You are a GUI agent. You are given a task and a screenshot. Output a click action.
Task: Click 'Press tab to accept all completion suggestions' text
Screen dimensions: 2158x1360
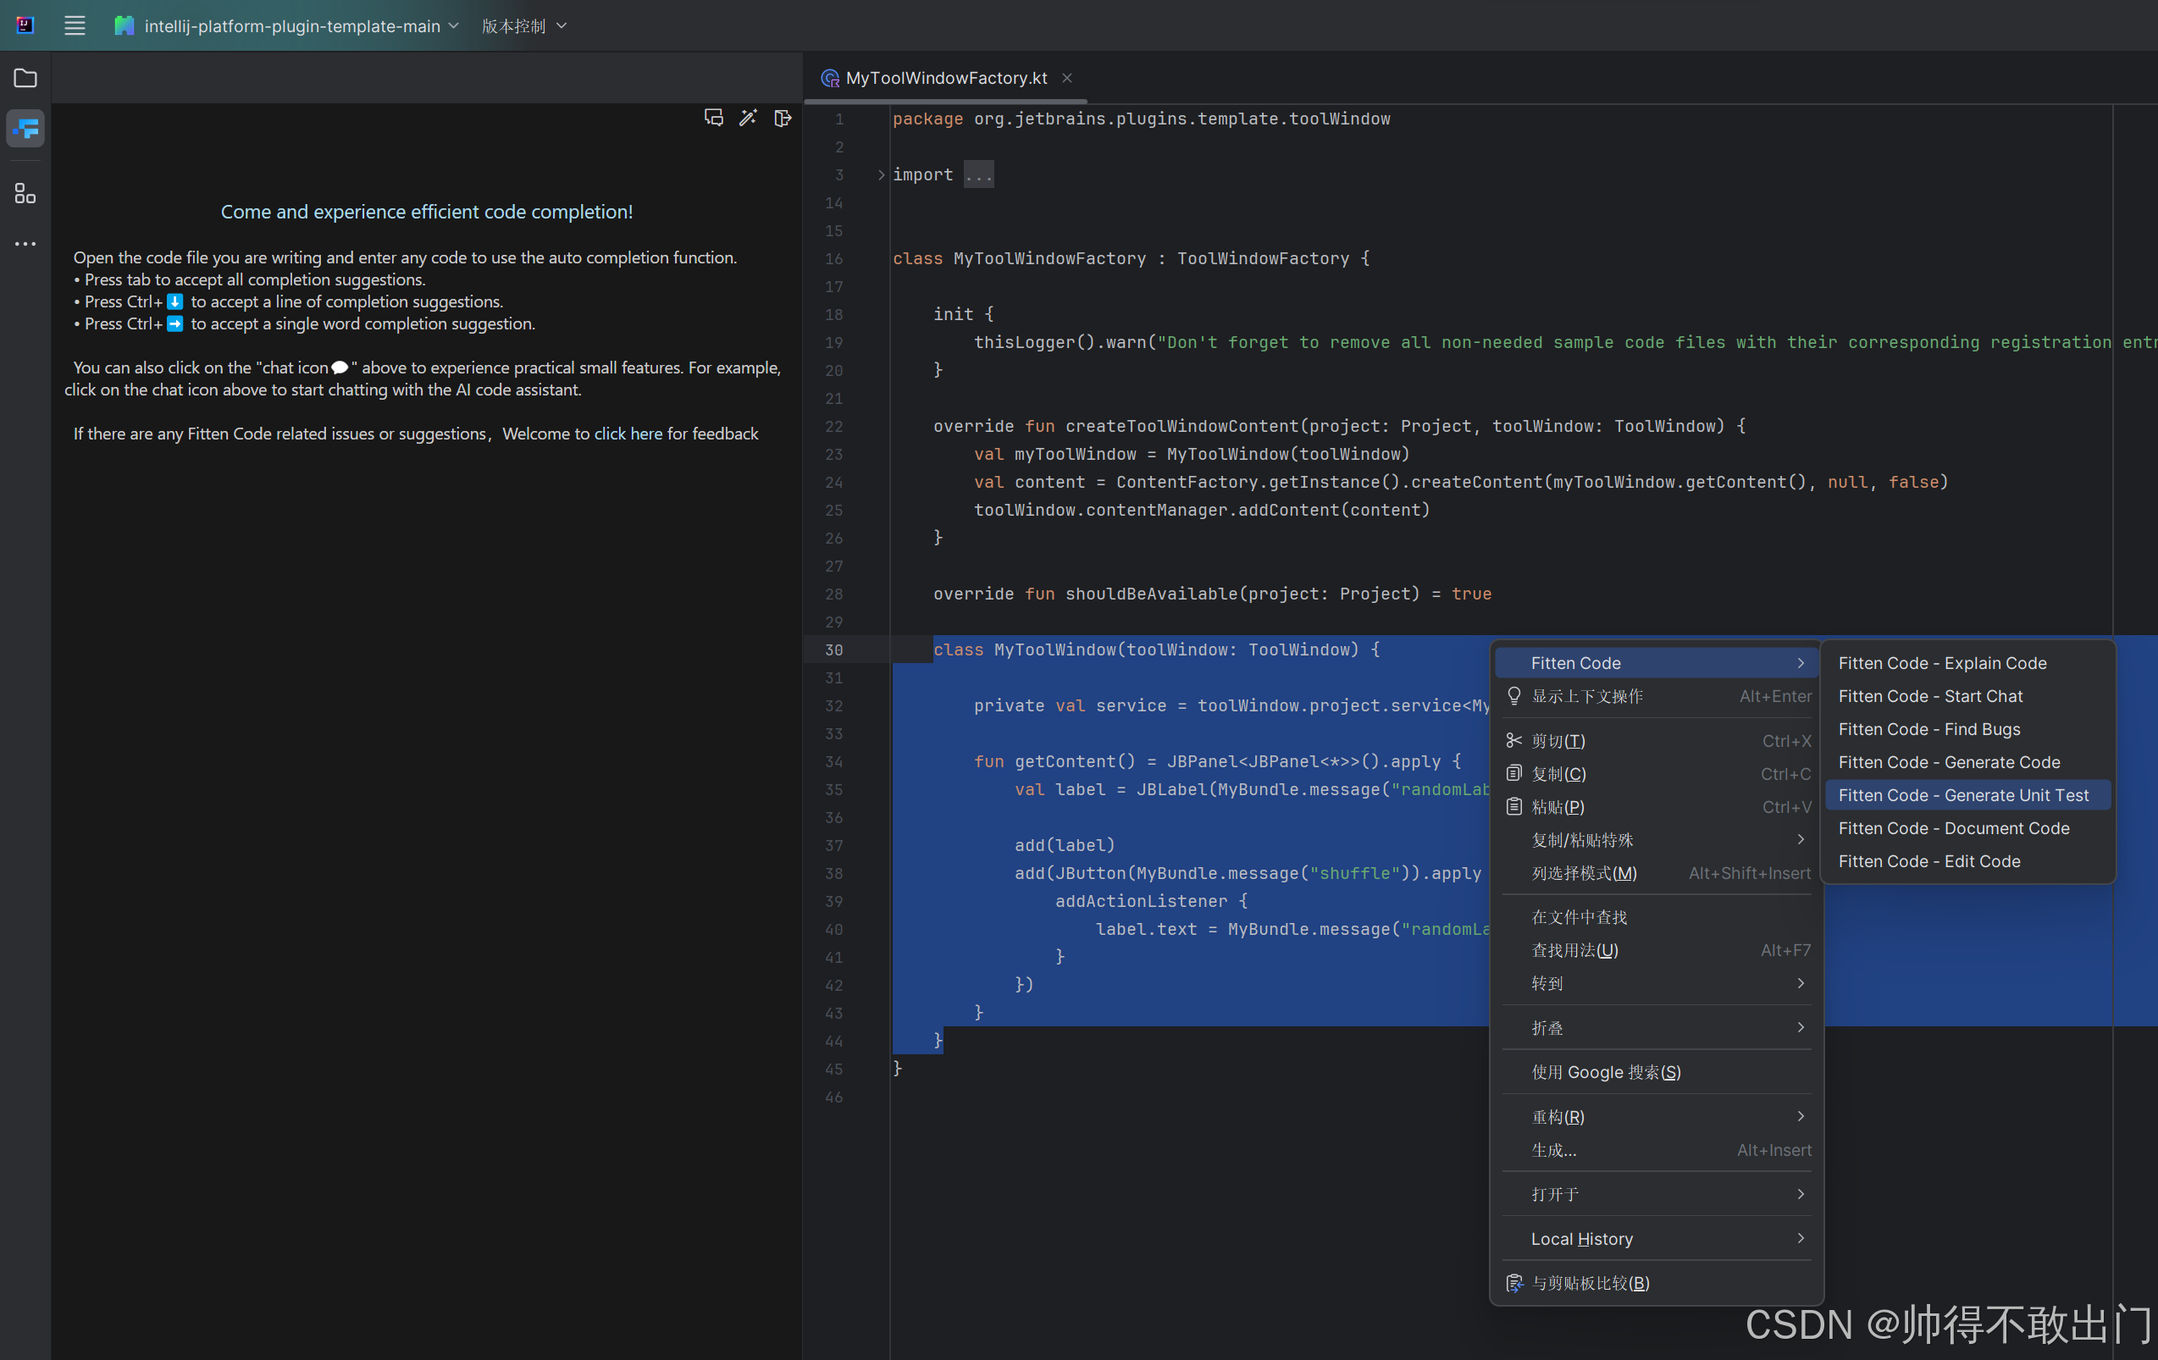click(x=255, y=279)
